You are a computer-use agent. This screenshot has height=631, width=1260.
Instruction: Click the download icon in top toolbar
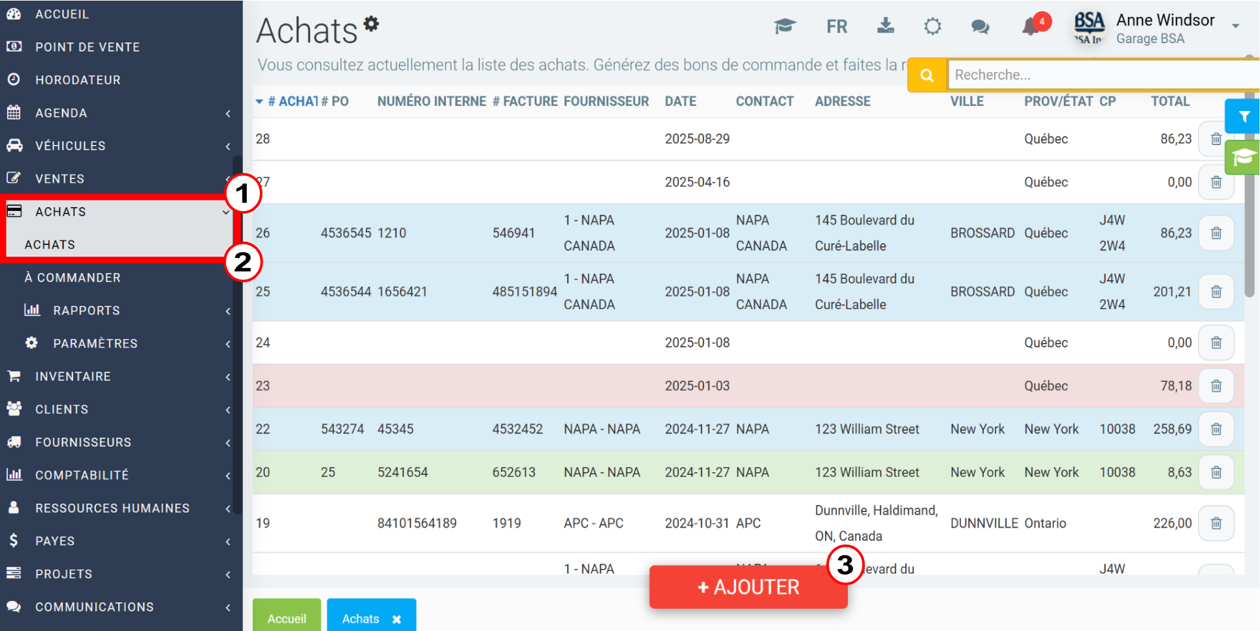click(886, 26)
